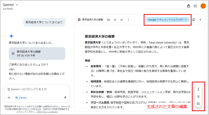Open the 東京経済大学の概要 canvas card

(37, 54)
